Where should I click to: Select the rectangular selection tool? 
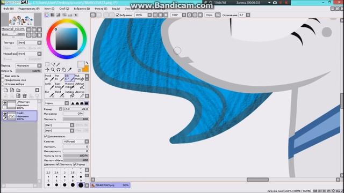(x=47, y=64)
